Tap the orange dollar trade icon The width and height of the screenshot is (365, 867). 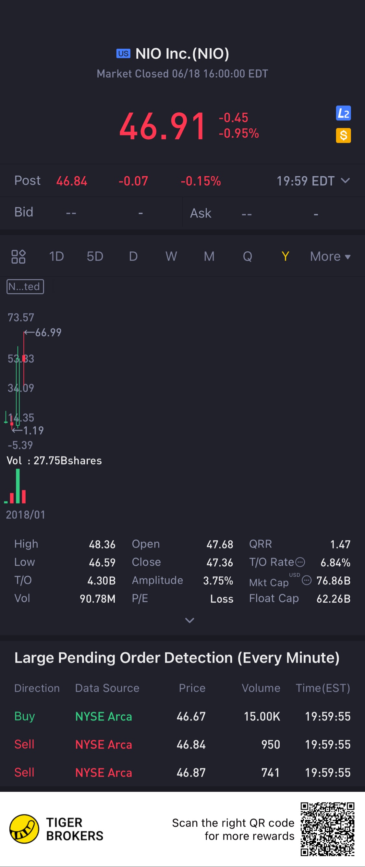(343, 135)
